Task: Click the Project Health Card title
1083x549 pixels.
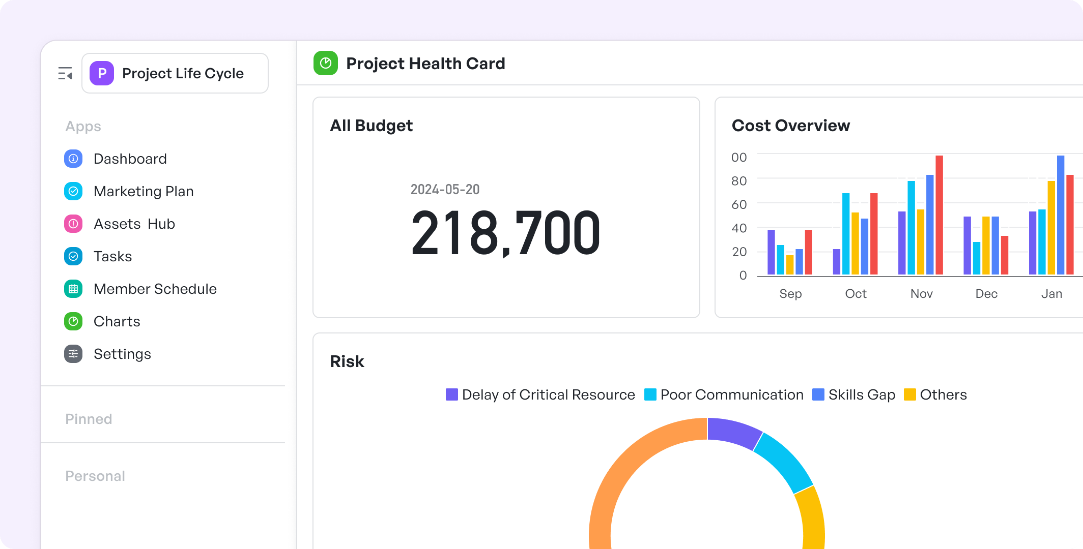Action: [x=426, y=64]
